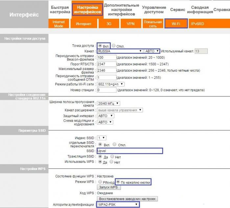Open the Канал расширения dropdown
The image size is (230, 208).
120,110
